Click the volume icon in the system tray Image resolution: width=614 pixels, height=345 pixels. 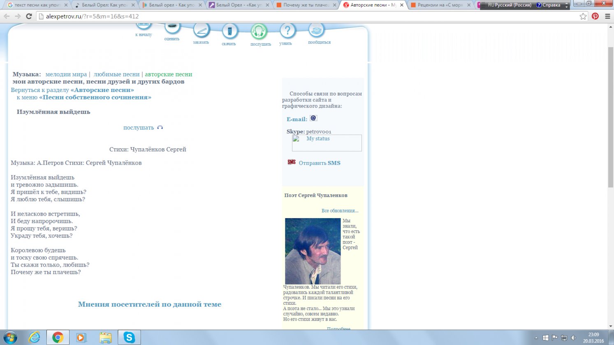point(574,338)
